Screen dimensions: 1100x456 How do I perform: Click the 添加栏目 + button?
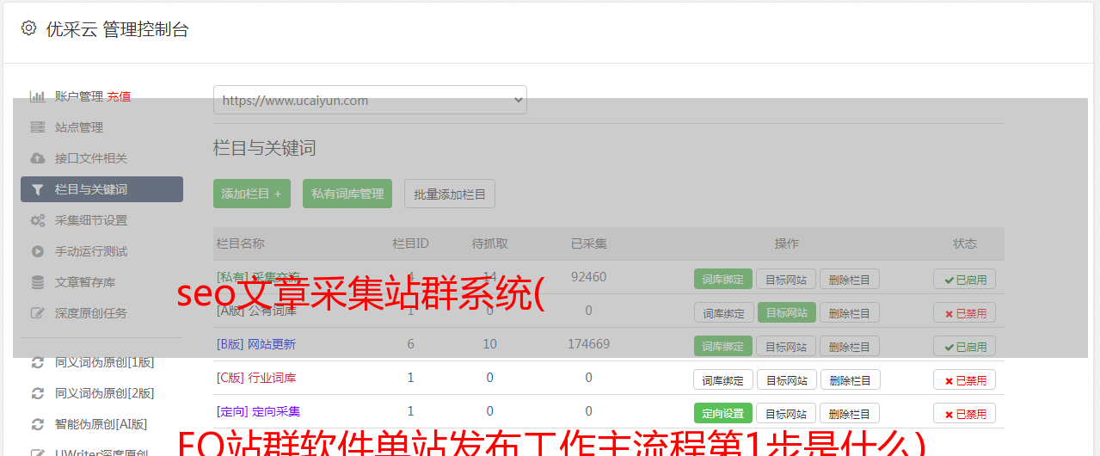click(x=251, y=194)
